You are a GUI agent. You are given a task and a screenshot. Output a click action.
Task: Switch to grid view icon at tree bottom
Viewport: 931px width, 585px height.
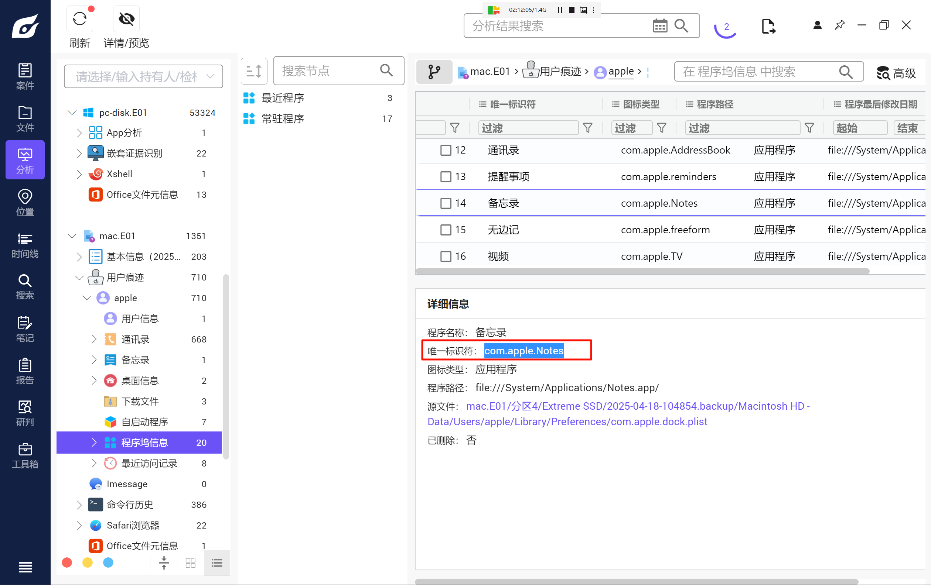tap(191, 562)
